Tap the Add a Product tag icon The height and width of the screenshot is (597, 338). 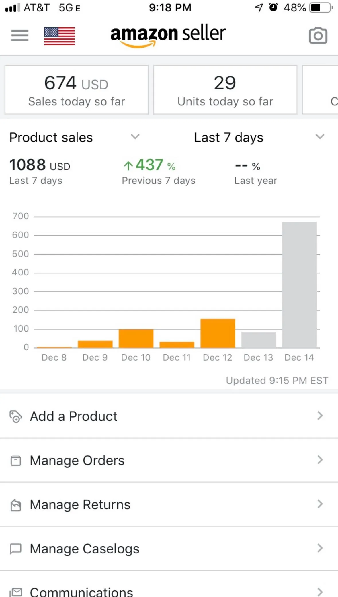click(x=15, y=416)
